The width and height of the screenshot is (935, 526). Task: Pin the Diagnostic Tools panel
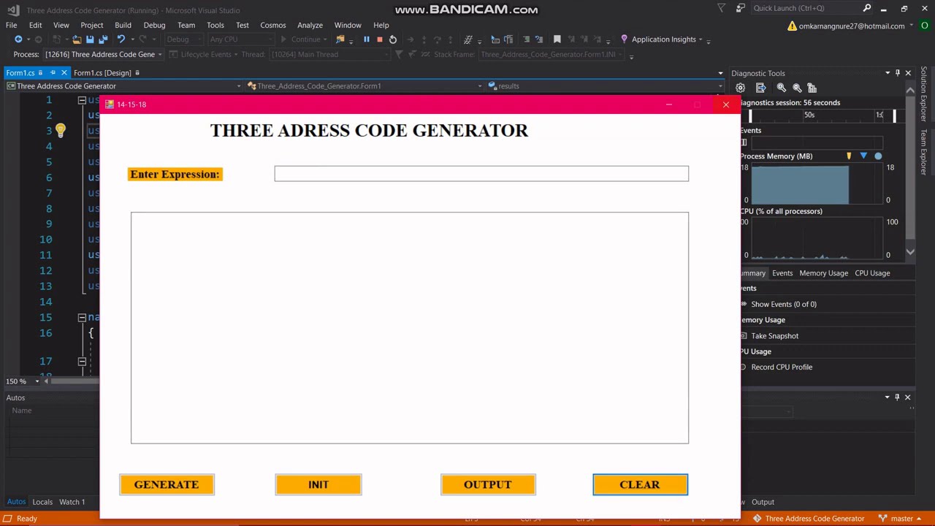point(898,73)
